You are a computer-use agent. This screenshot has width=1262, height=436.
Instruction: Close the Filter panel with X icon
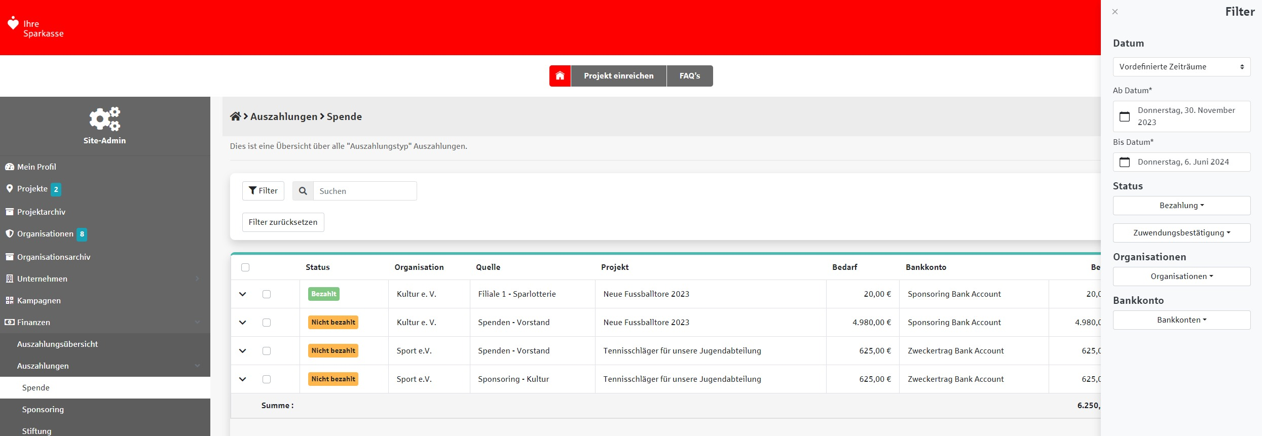[1115, 12]
